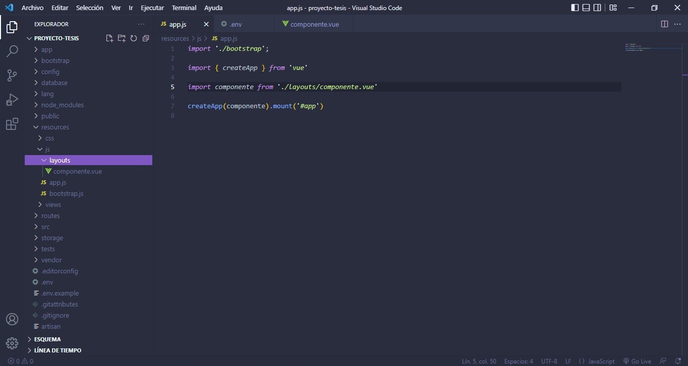Viewport: 688px width, 366px height.
Task: Switch to the .env tab
Action: click(235, 24)
